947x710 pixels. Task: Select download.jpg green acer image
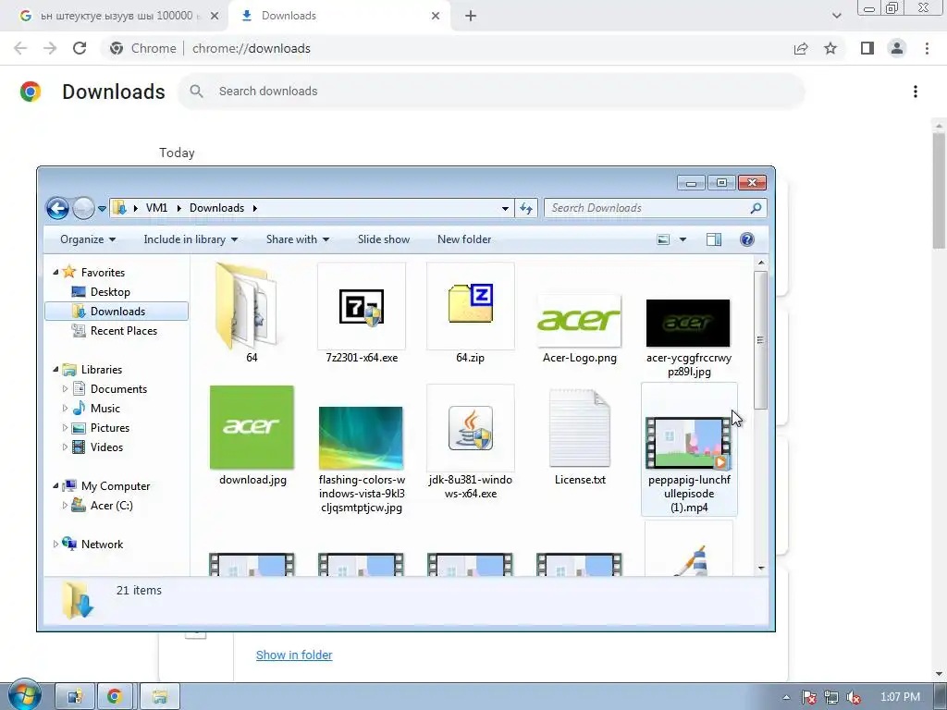tap(252, 427)
